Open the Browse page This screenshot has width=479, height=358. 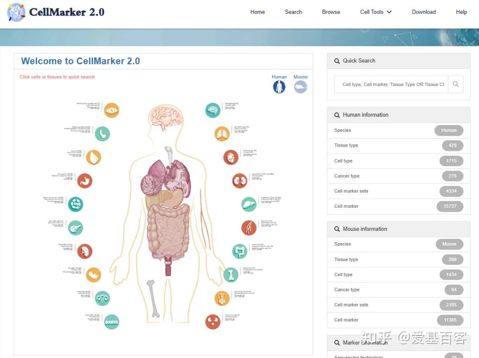pos(331,12)
